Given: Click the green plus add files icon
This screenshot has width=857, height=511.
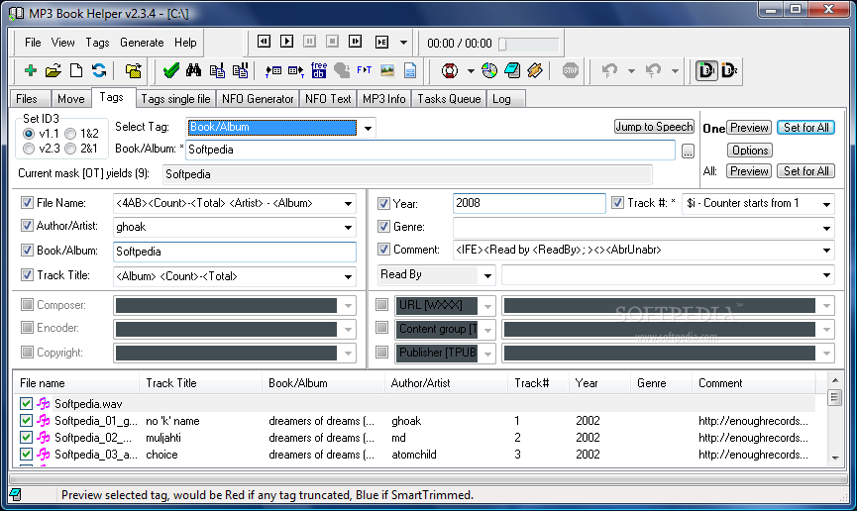Looking at the screenshot, I should point(31,70).
